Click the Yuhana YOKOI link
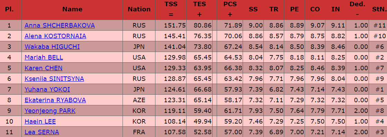Screen dimensions: 387x137 tap(47, 89)
